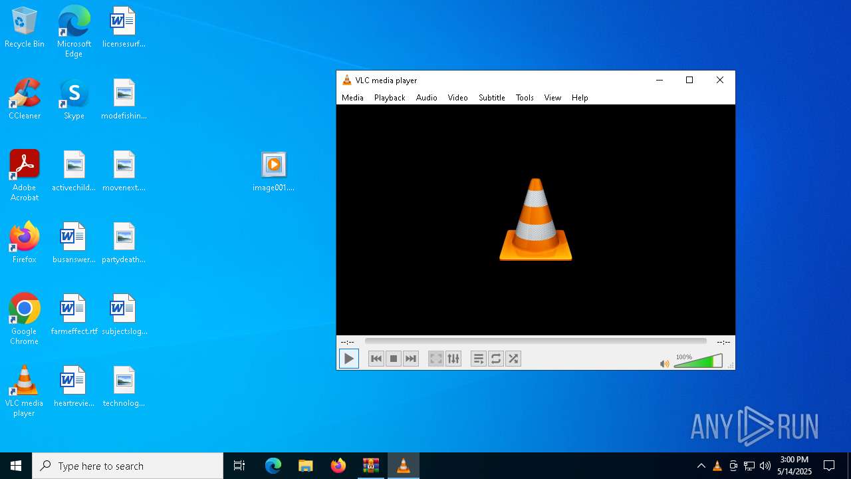
Task: Select the image001 media file icon
Action: pos(273,172)
